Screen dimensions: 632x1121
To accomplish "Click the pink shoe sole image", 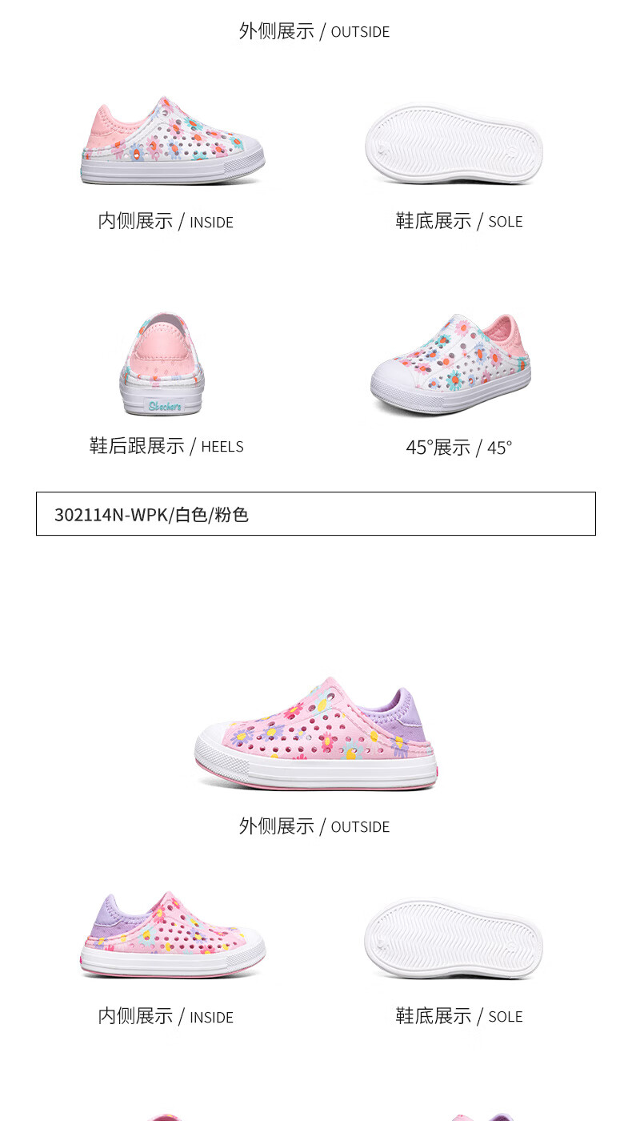I will (454, 939).
